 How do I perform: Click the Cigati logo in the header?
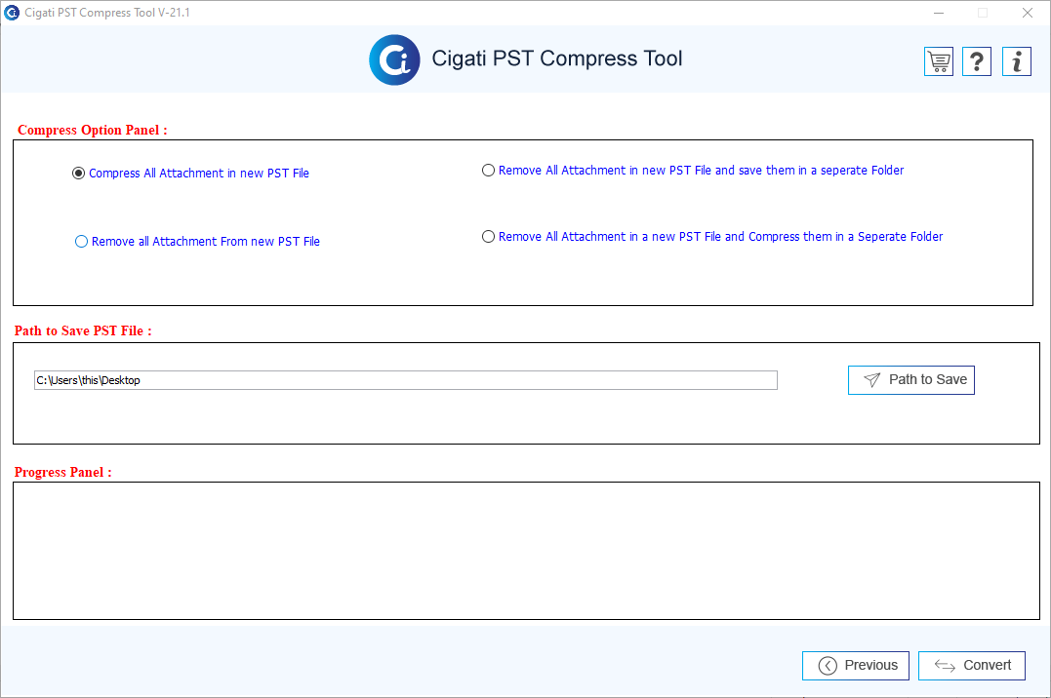click(395, 59)
